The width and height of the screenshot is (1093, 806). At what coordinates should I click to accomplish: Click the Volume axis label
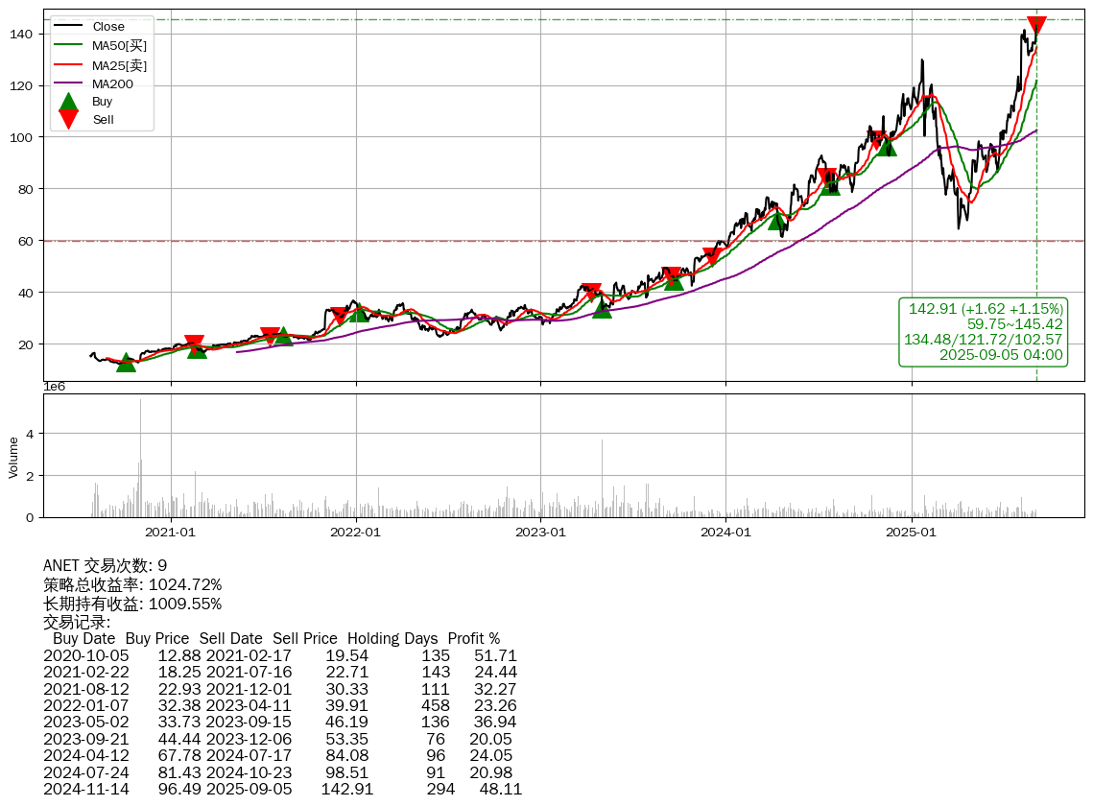click(x=13, y=457)
